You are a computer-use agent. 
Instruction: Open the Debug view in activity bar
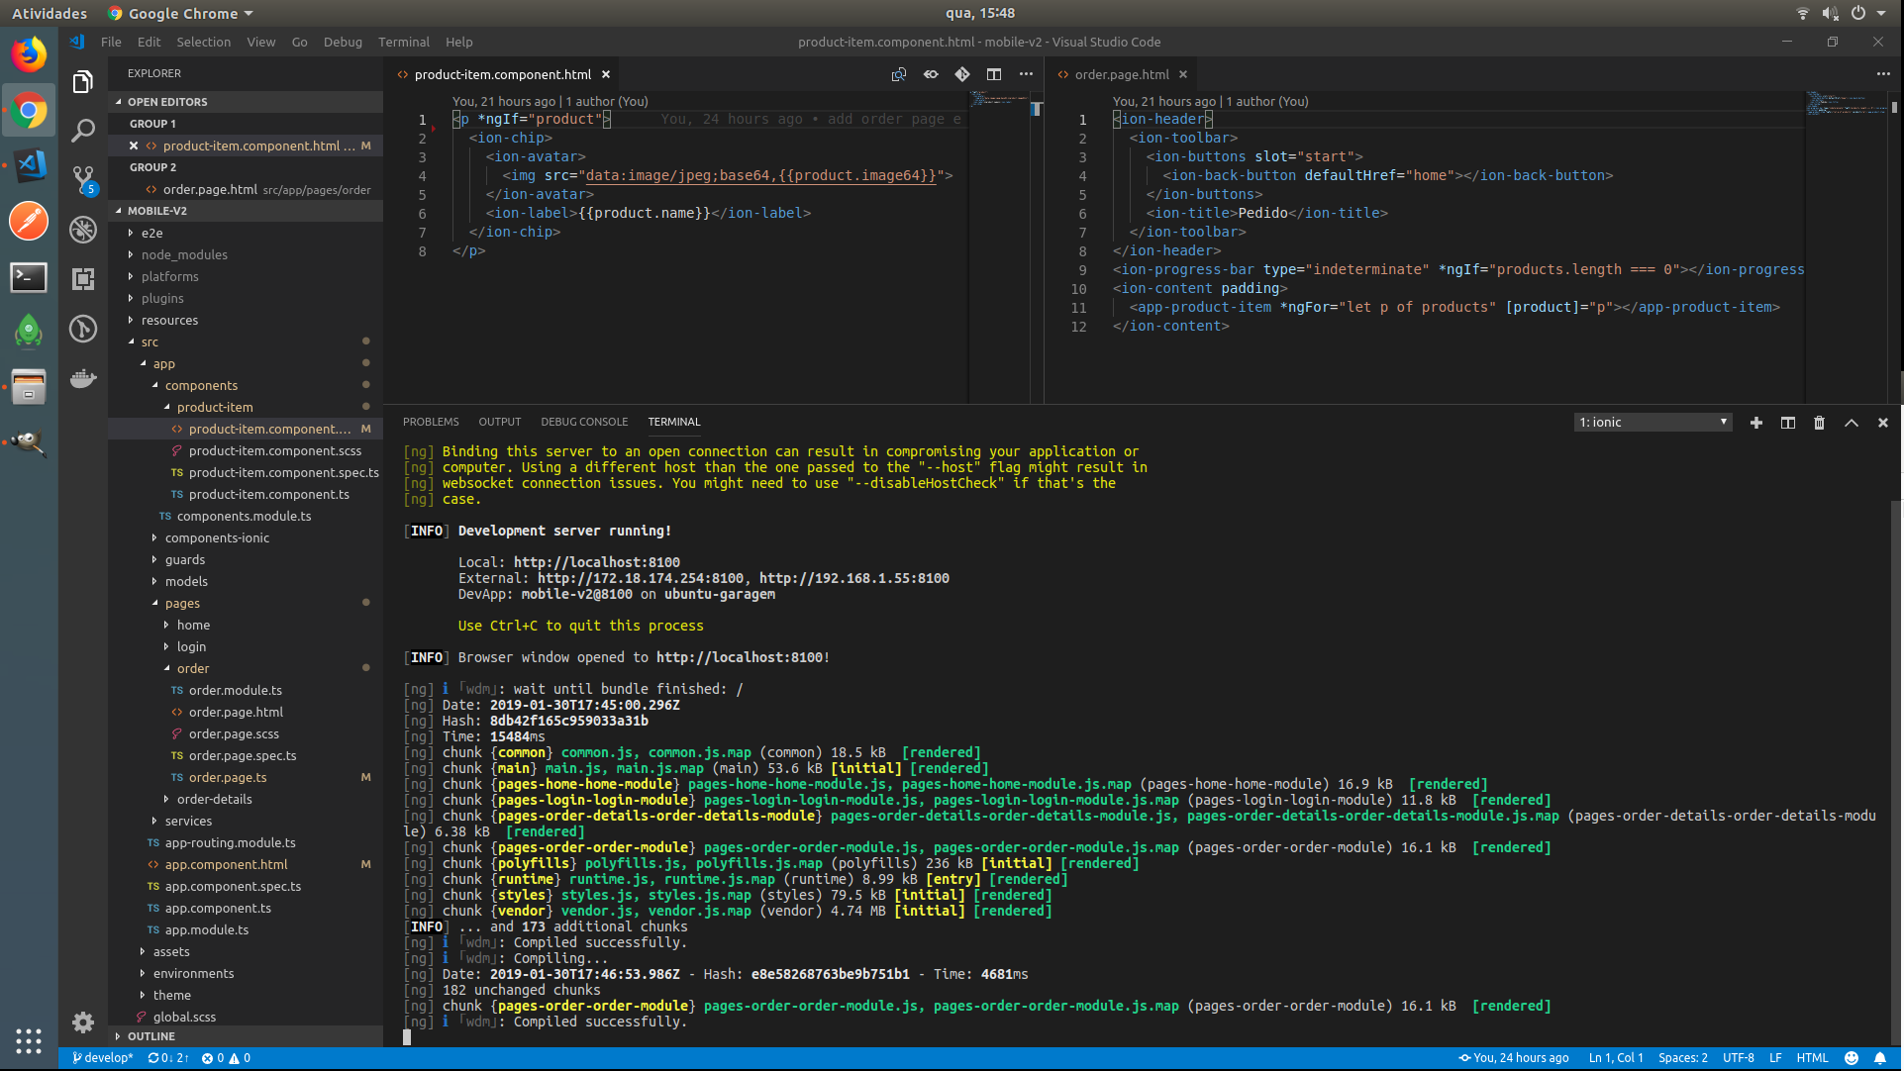pos(83,230)
